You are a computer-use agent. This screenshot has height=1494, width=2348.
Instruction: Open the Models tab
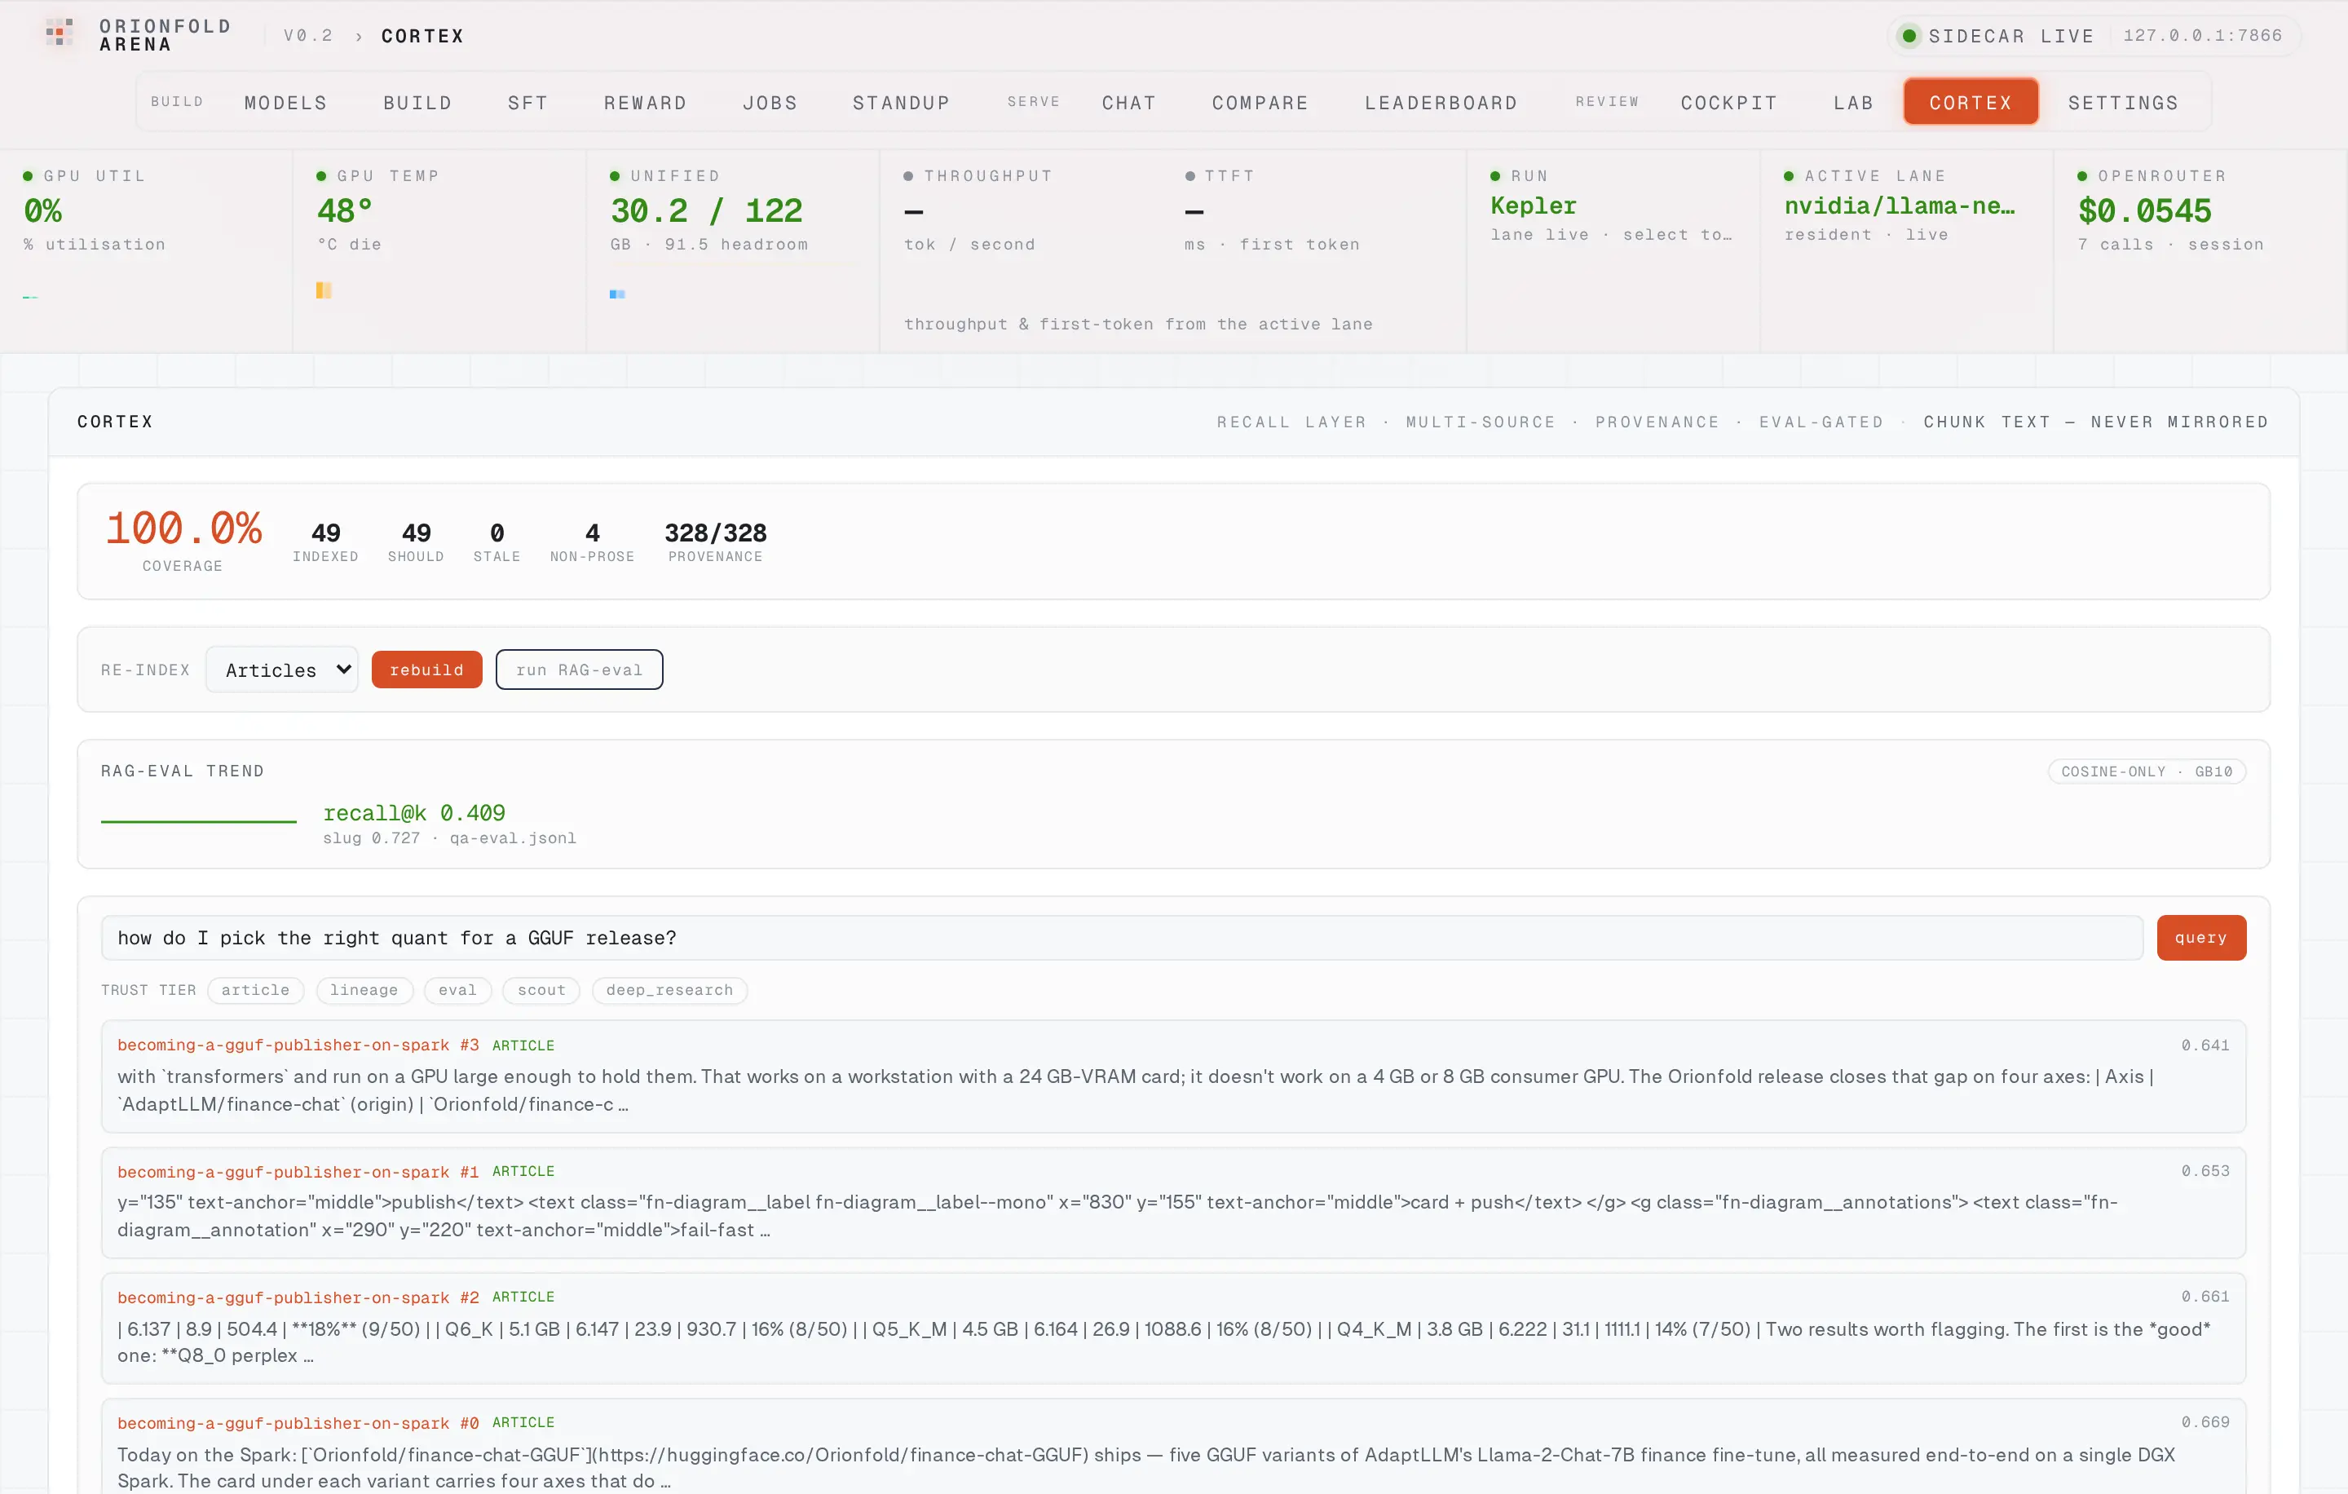click(285, 103)
